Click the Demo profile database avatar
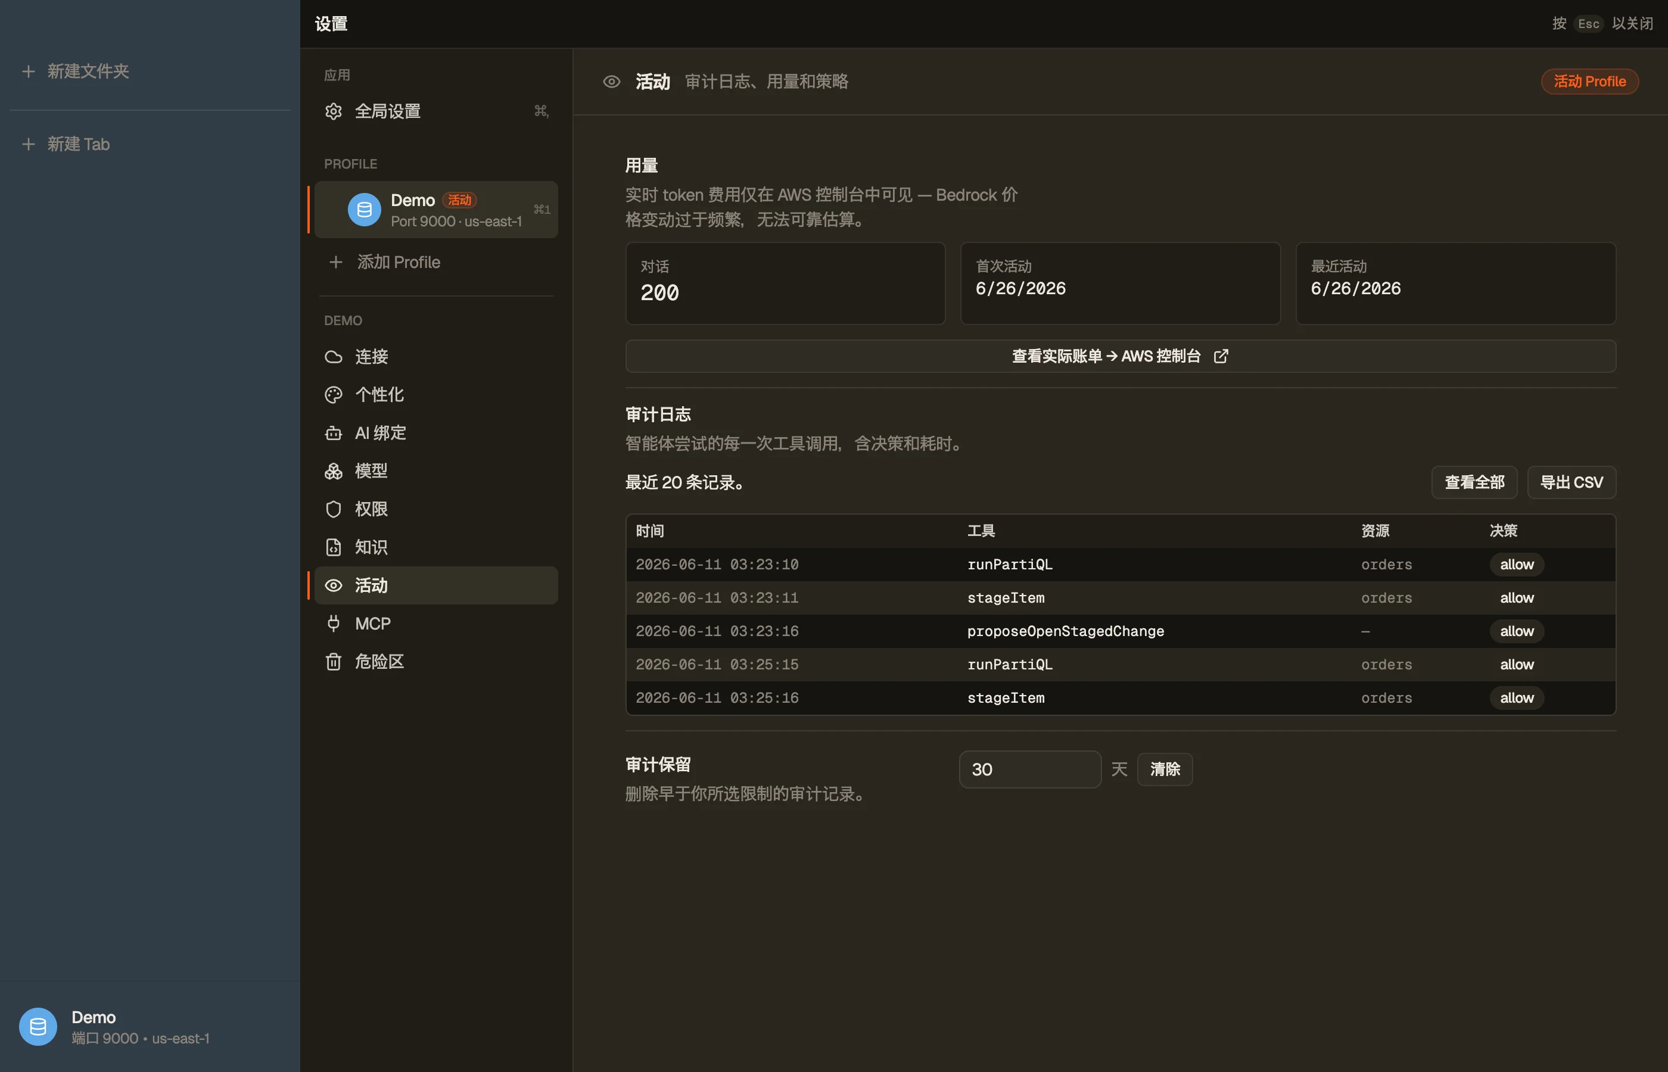Image resolution: width=1668 pixels, height=1072 pixels. tap(364, 210)
